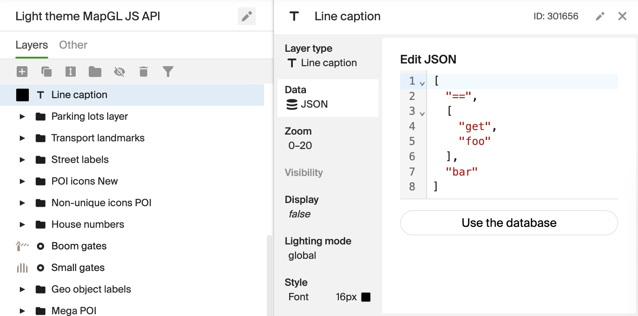Select the Boom gates layer
Image resolution: width=638 pixels, height=316 pixels.
click(79, 246)
